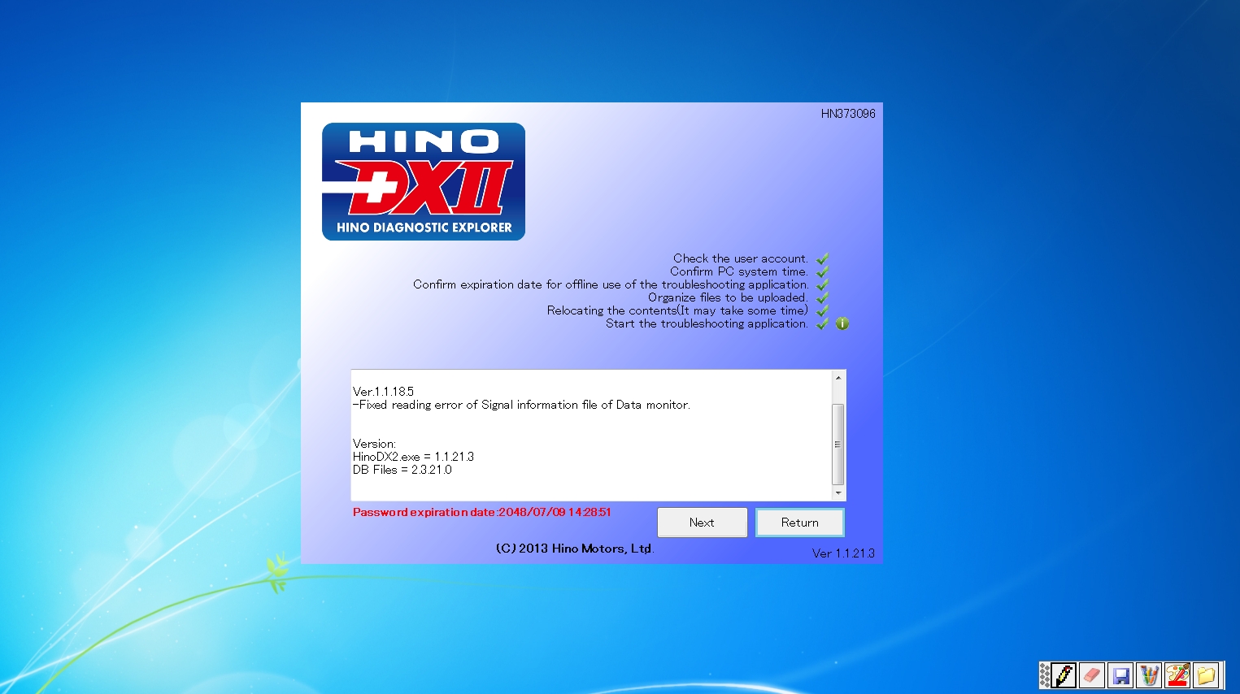
Task: Click the yellow folder icon in floating toolbar
Action: coord(1206,675)
